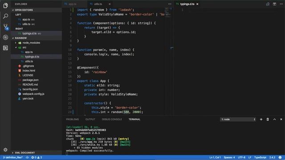Select the terminal dropdown '1: node'
Image resolution: width=285 pixels, height=160 pixels.
click(x=238, y=120)
